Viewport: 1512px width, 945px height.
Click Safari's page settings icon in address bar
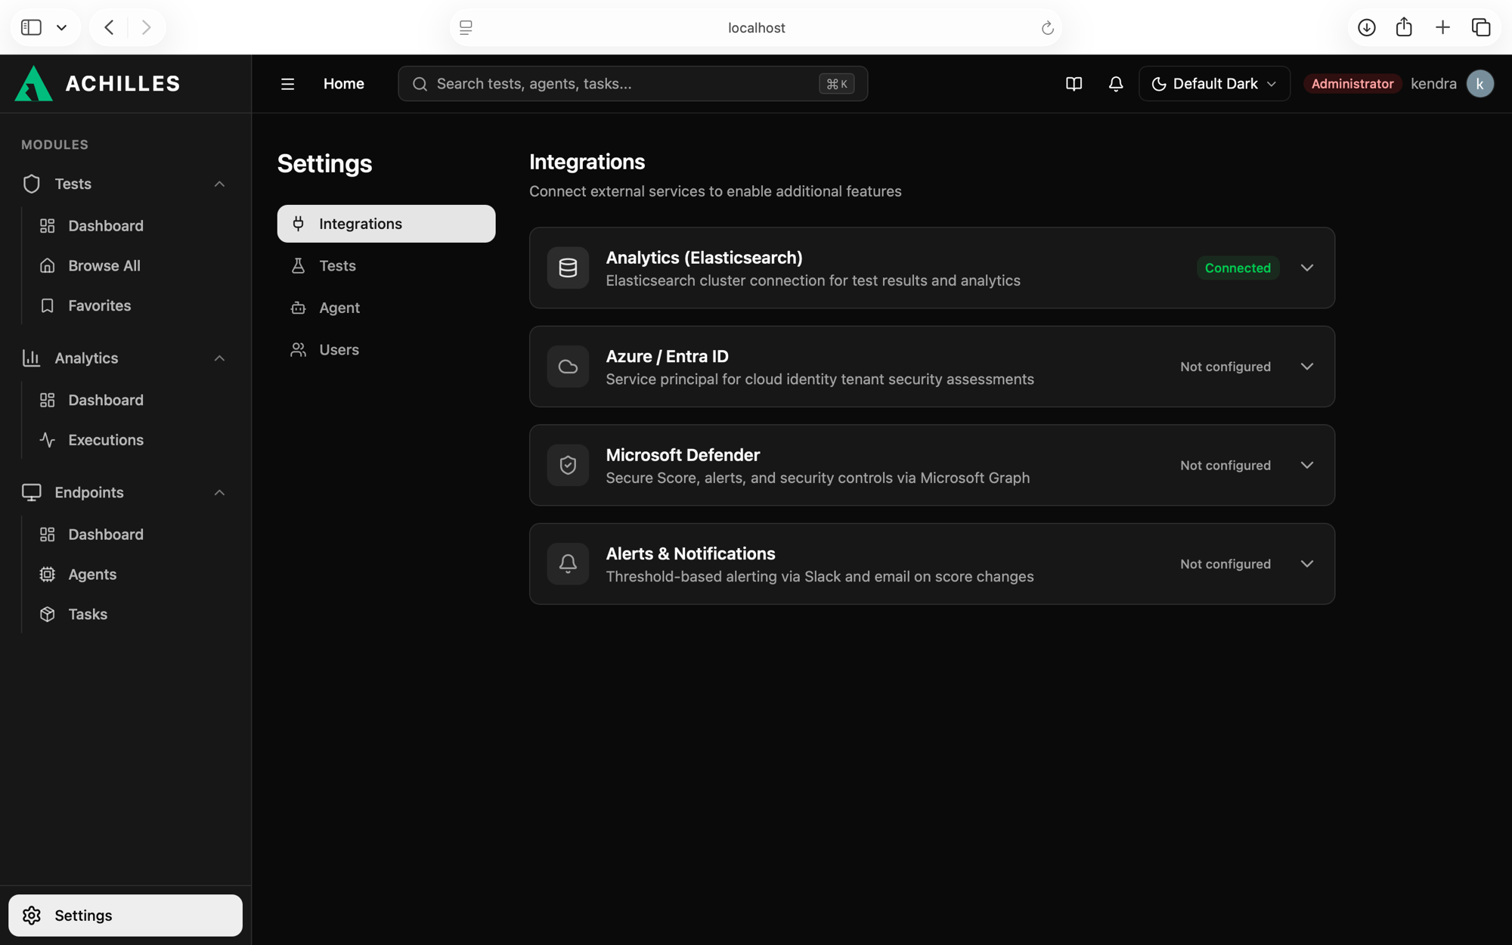[466, 28]
